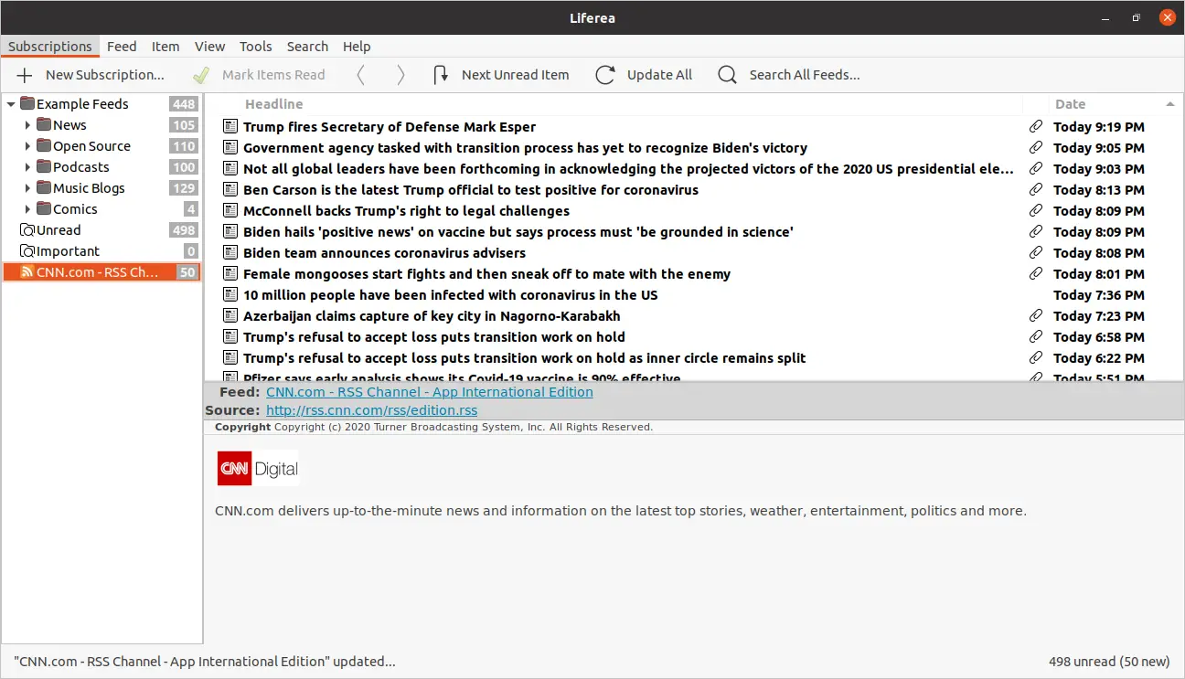Click item icon beside McConnell backs Trump headline
The height and width of the screenshot is (679, 1185).
[230, 211]
